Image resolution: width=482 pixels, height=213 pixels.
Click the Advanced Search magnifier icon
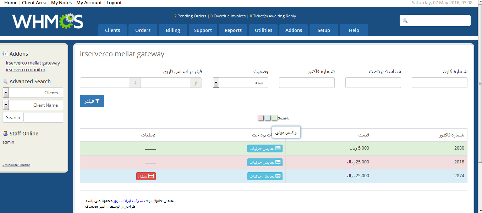tap(5, 81)
